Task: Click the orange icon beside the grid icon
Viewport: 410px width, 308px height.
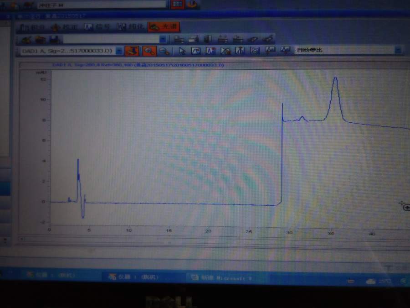Action: pyautogui.click(x=192, y=4)
